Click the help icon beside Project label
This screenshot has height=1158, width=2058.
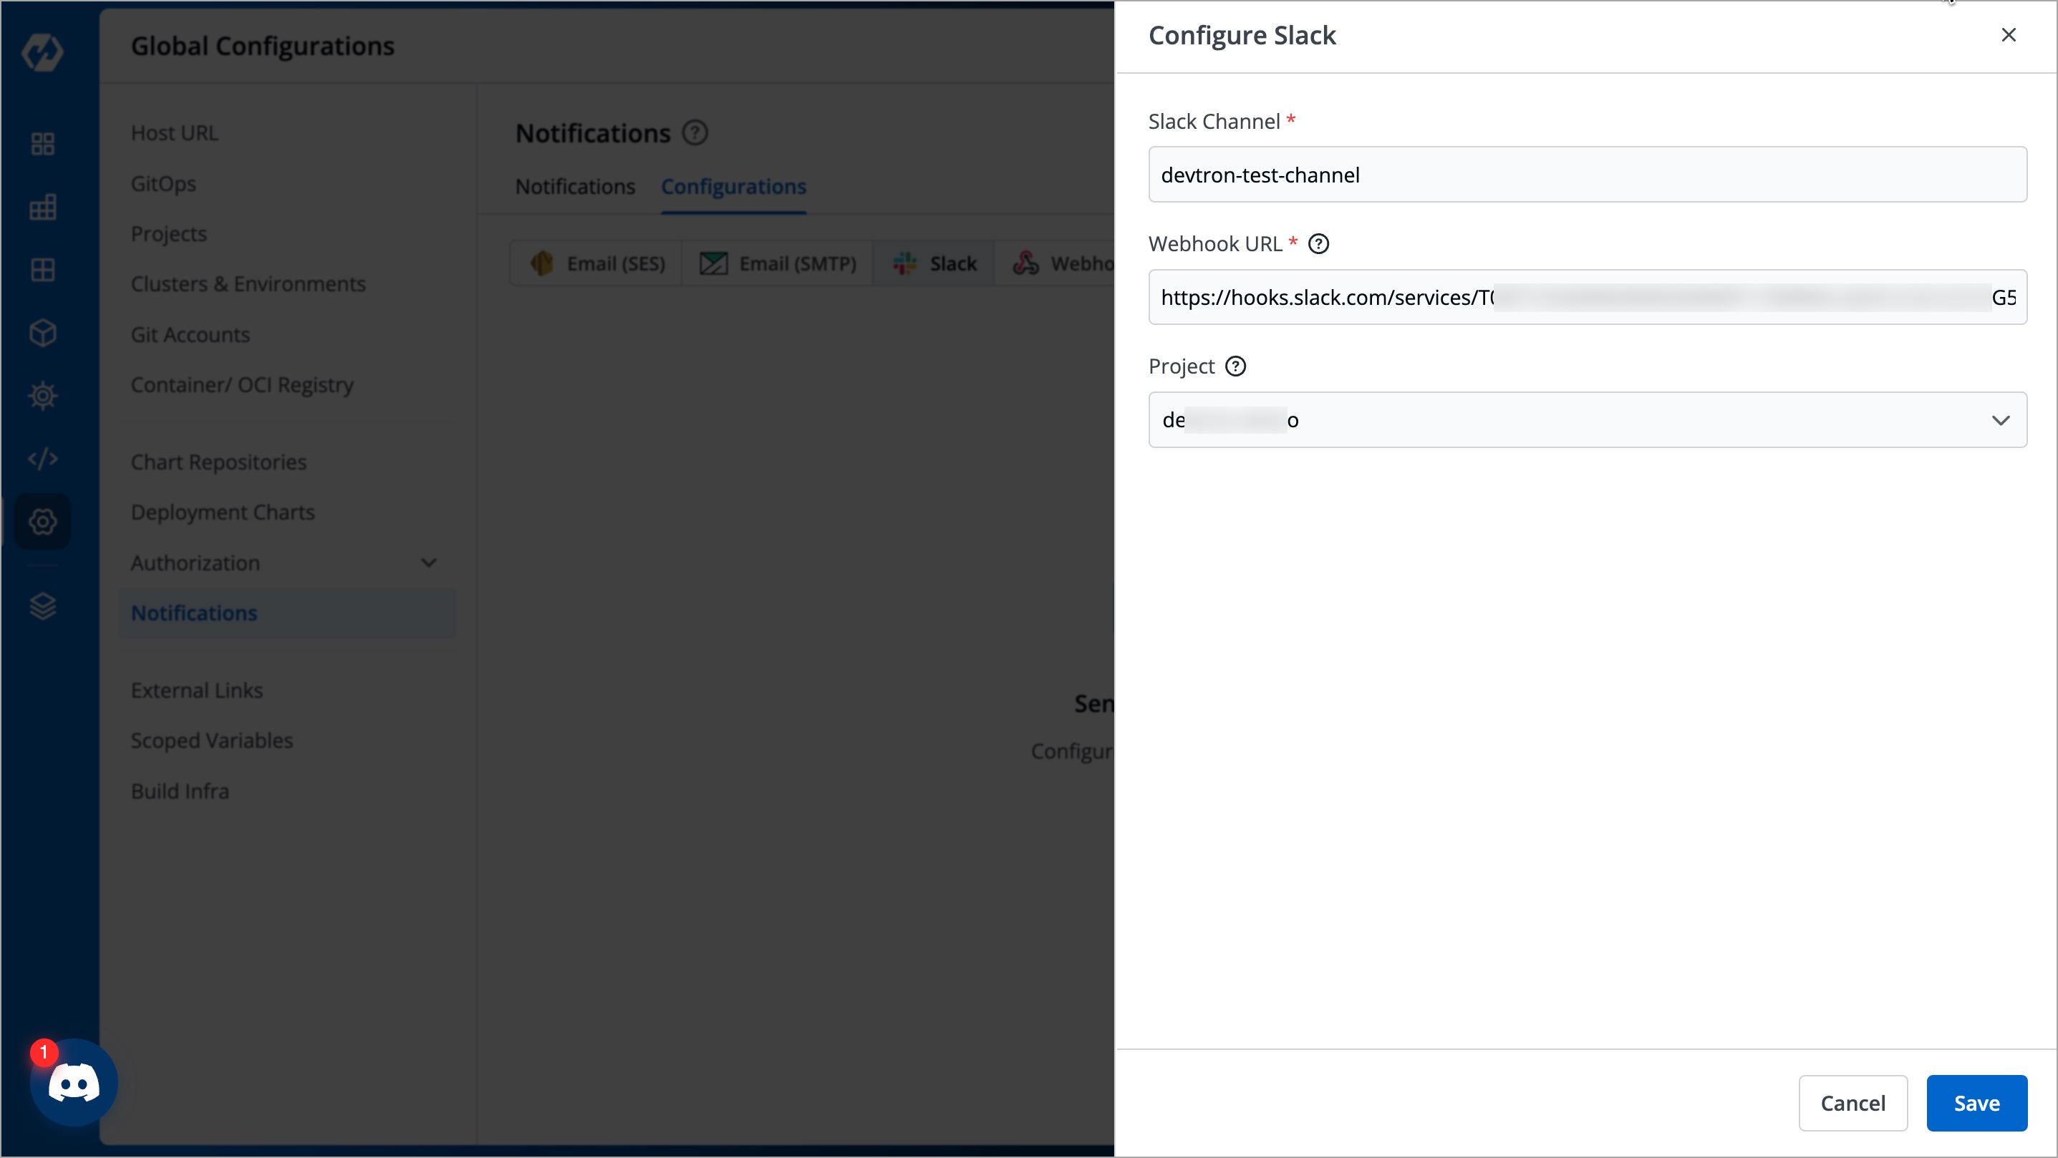pyautogui.click(x=1235, y=366)
